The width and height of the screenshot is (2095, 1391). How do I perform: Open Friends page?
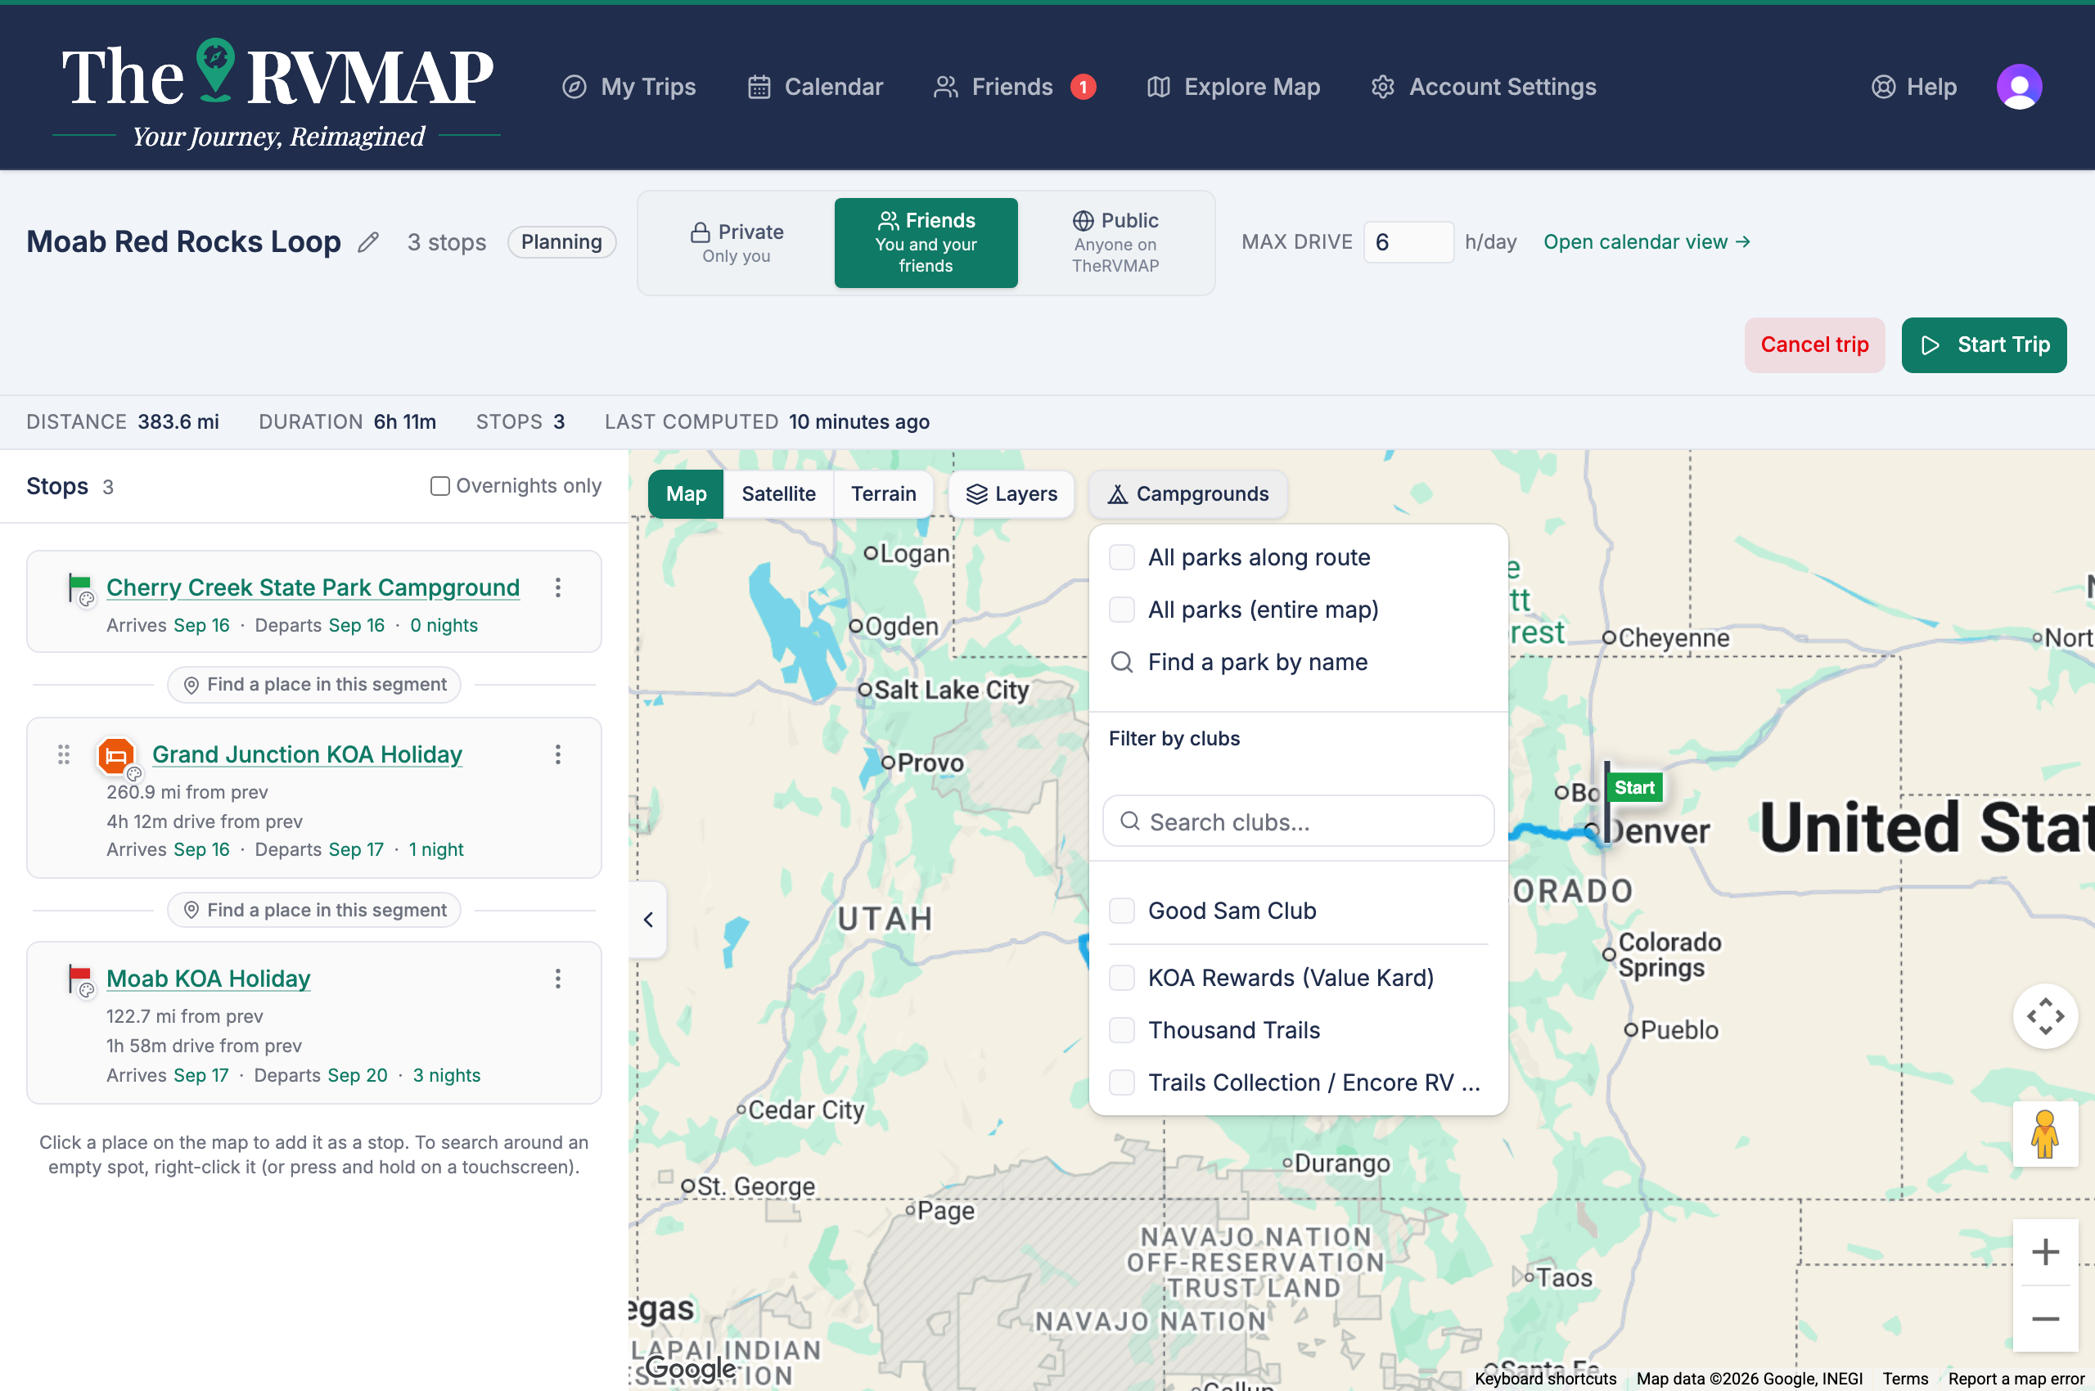tap(993, 87)
